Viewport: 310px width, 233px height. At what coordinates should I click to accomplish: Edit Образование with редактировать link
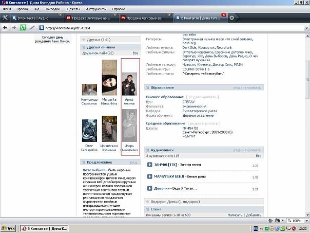click(247, 87)
